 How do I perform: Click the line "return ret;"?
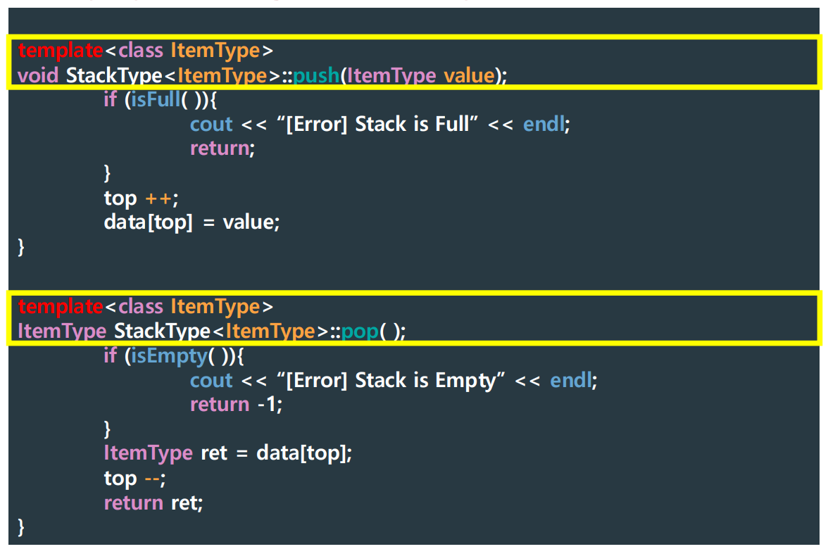click(153, 503)
